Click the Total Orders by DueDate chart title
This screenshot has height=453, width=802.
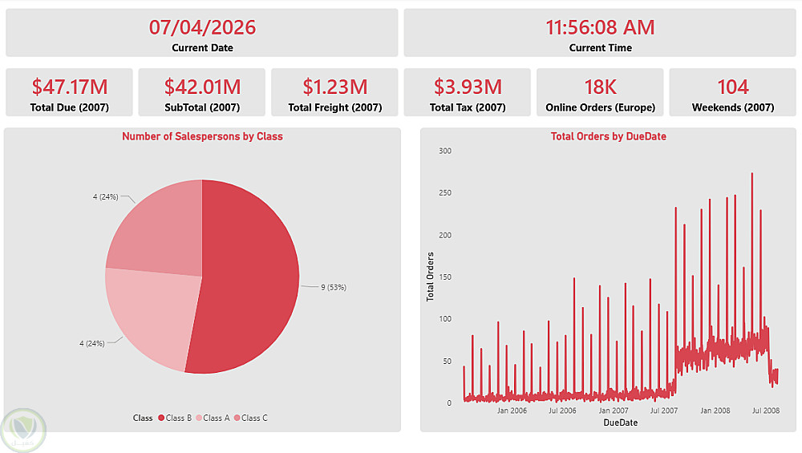pos(608,136)
